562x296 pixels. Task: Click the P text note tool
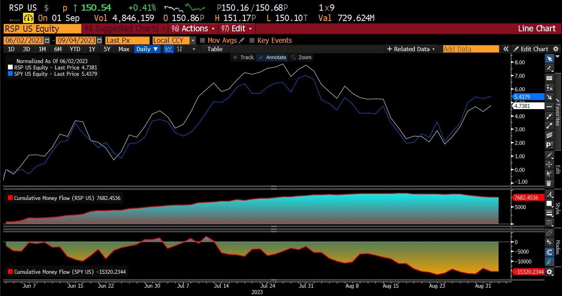coord(549,145)
